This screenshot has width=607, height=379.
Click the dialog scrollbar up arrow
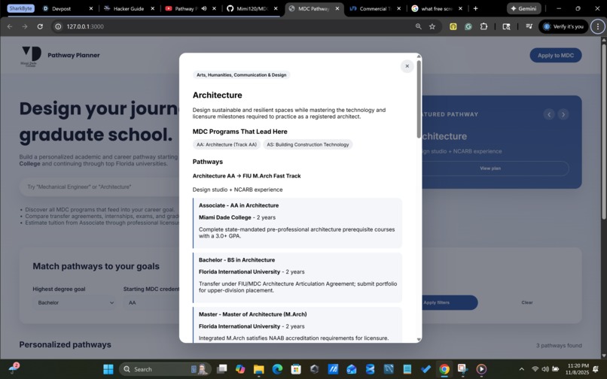pyautogui.click(x=419, y=56)
